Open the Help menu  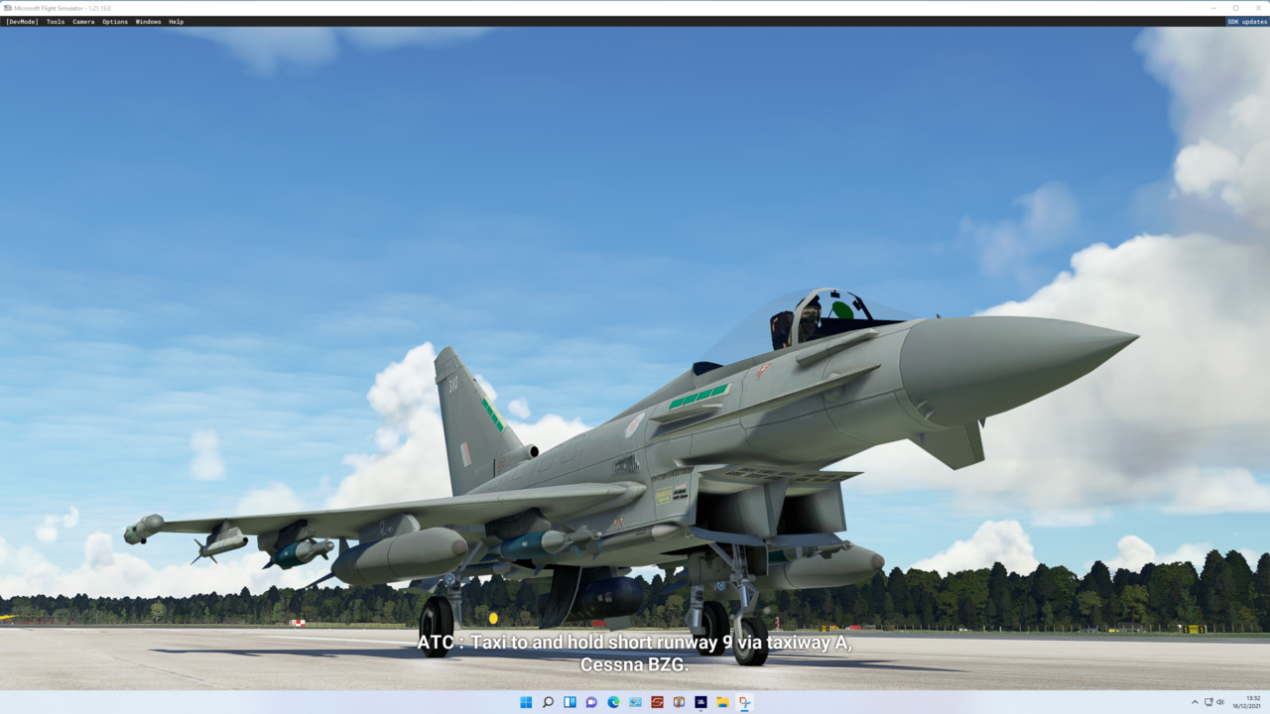(x=176, y=21)
